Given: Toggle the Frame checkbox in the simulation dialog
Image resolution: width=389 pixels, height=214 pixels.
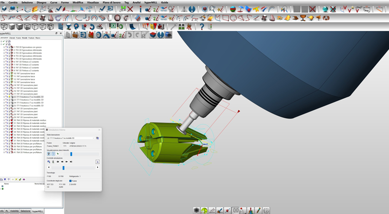Looking at the screenshot, I should (71, 181).
